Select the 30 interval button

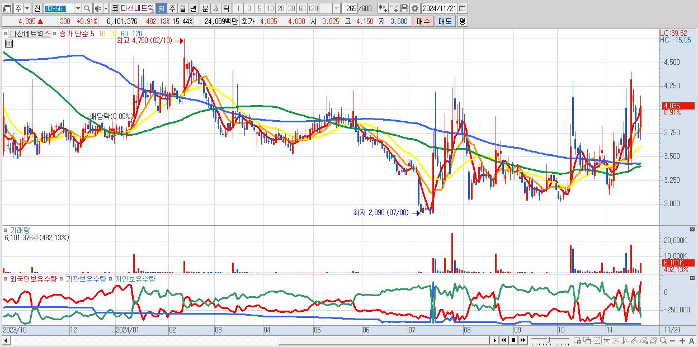[291, 8]
